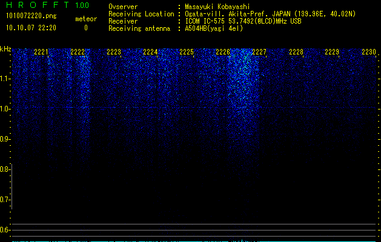Click the 0.7 frequency axis label
The width and height of the screenshot is (381, 242).
click(5, 200)
